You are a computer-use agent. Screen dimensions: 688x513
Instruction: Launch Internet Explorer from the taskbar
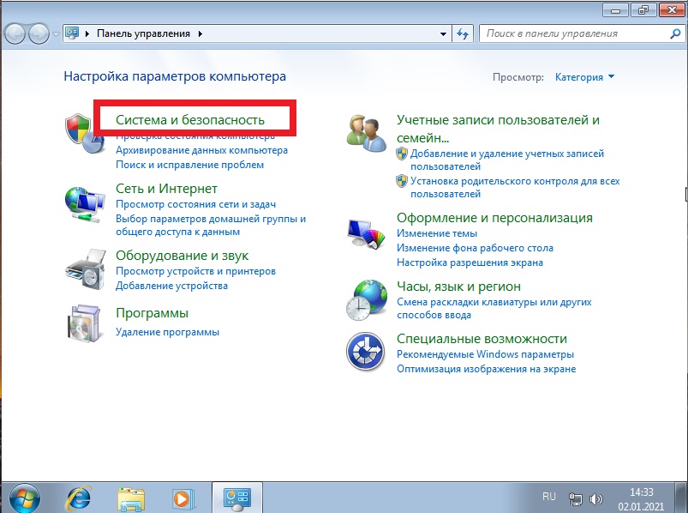click(x=79, y=498)
